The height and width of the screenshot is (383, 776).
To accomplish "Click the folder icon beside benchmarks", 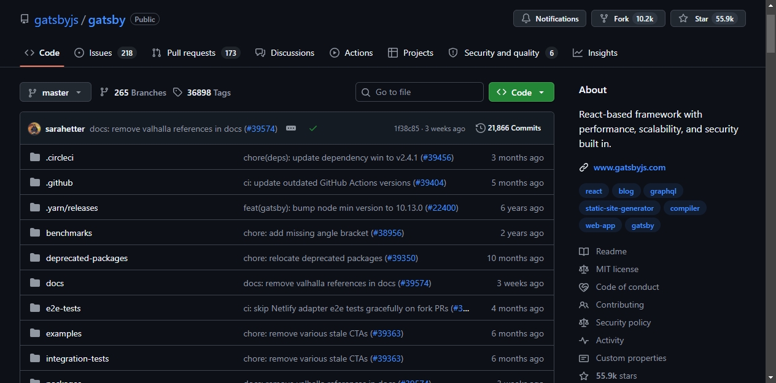I will [35, 233].
